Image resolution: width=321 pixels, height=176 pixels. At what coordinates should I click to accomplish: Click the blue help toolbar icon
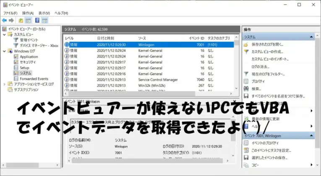tap(37, 20)
